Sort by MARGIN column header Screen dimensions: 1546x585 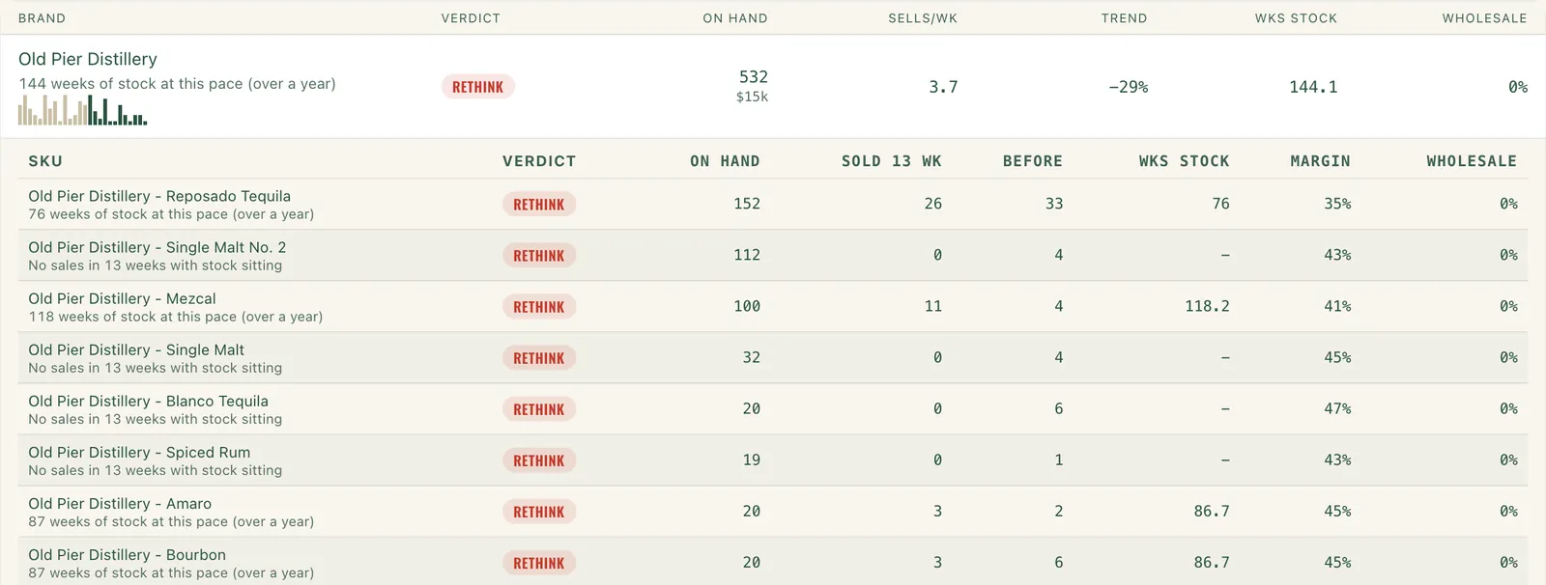point(1320,161)
